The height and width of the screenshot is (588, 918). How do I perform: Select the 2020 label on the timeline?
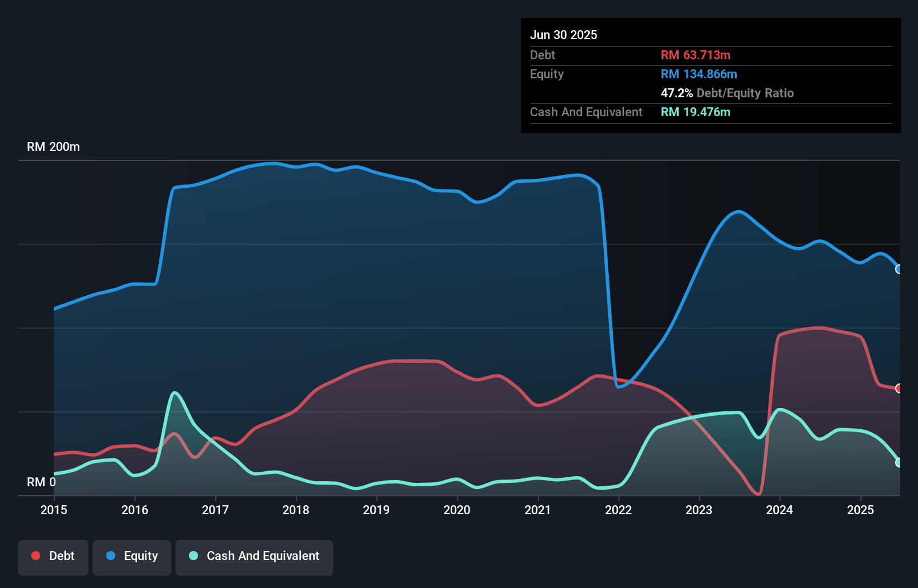coord(457,510)
